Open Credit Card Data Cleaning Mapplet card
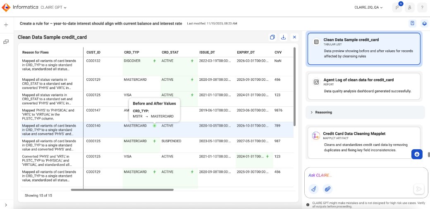The height and width of the screenshot is (209, 430). (x=364, y=143)
